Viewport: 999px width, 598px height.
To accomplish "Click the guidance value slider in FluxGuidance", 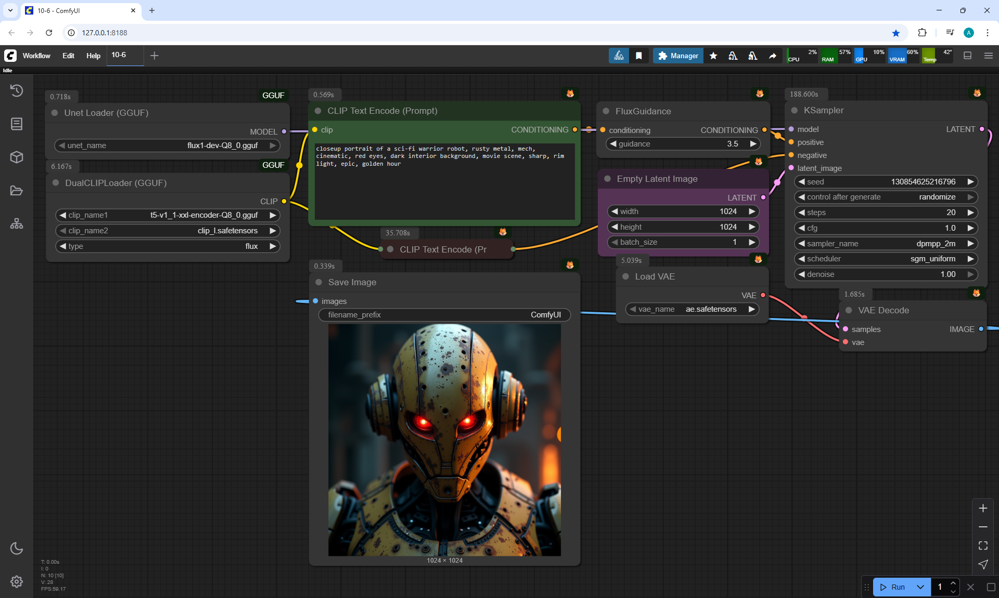I will (683, 144).
